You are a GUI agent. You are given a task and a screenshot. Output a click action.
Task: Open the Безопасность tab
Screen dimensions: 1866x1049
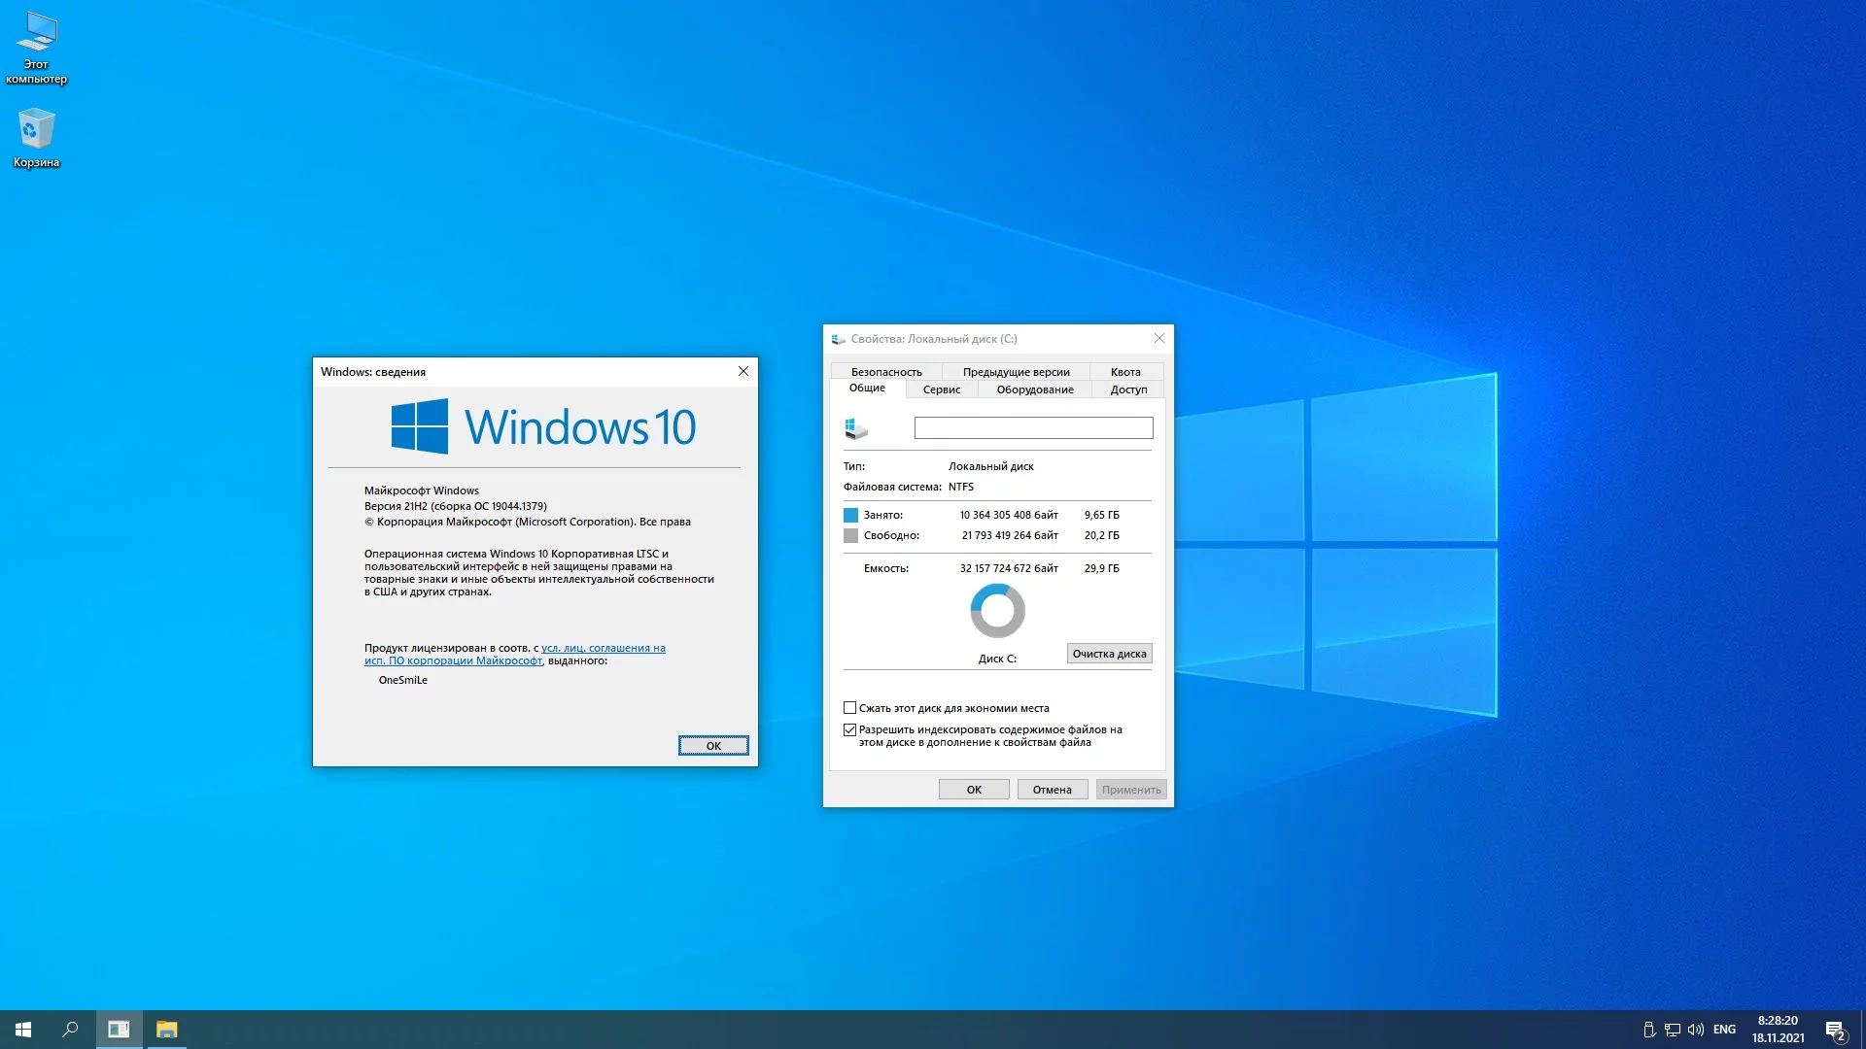pyautogui.click(x=886, y=372)
